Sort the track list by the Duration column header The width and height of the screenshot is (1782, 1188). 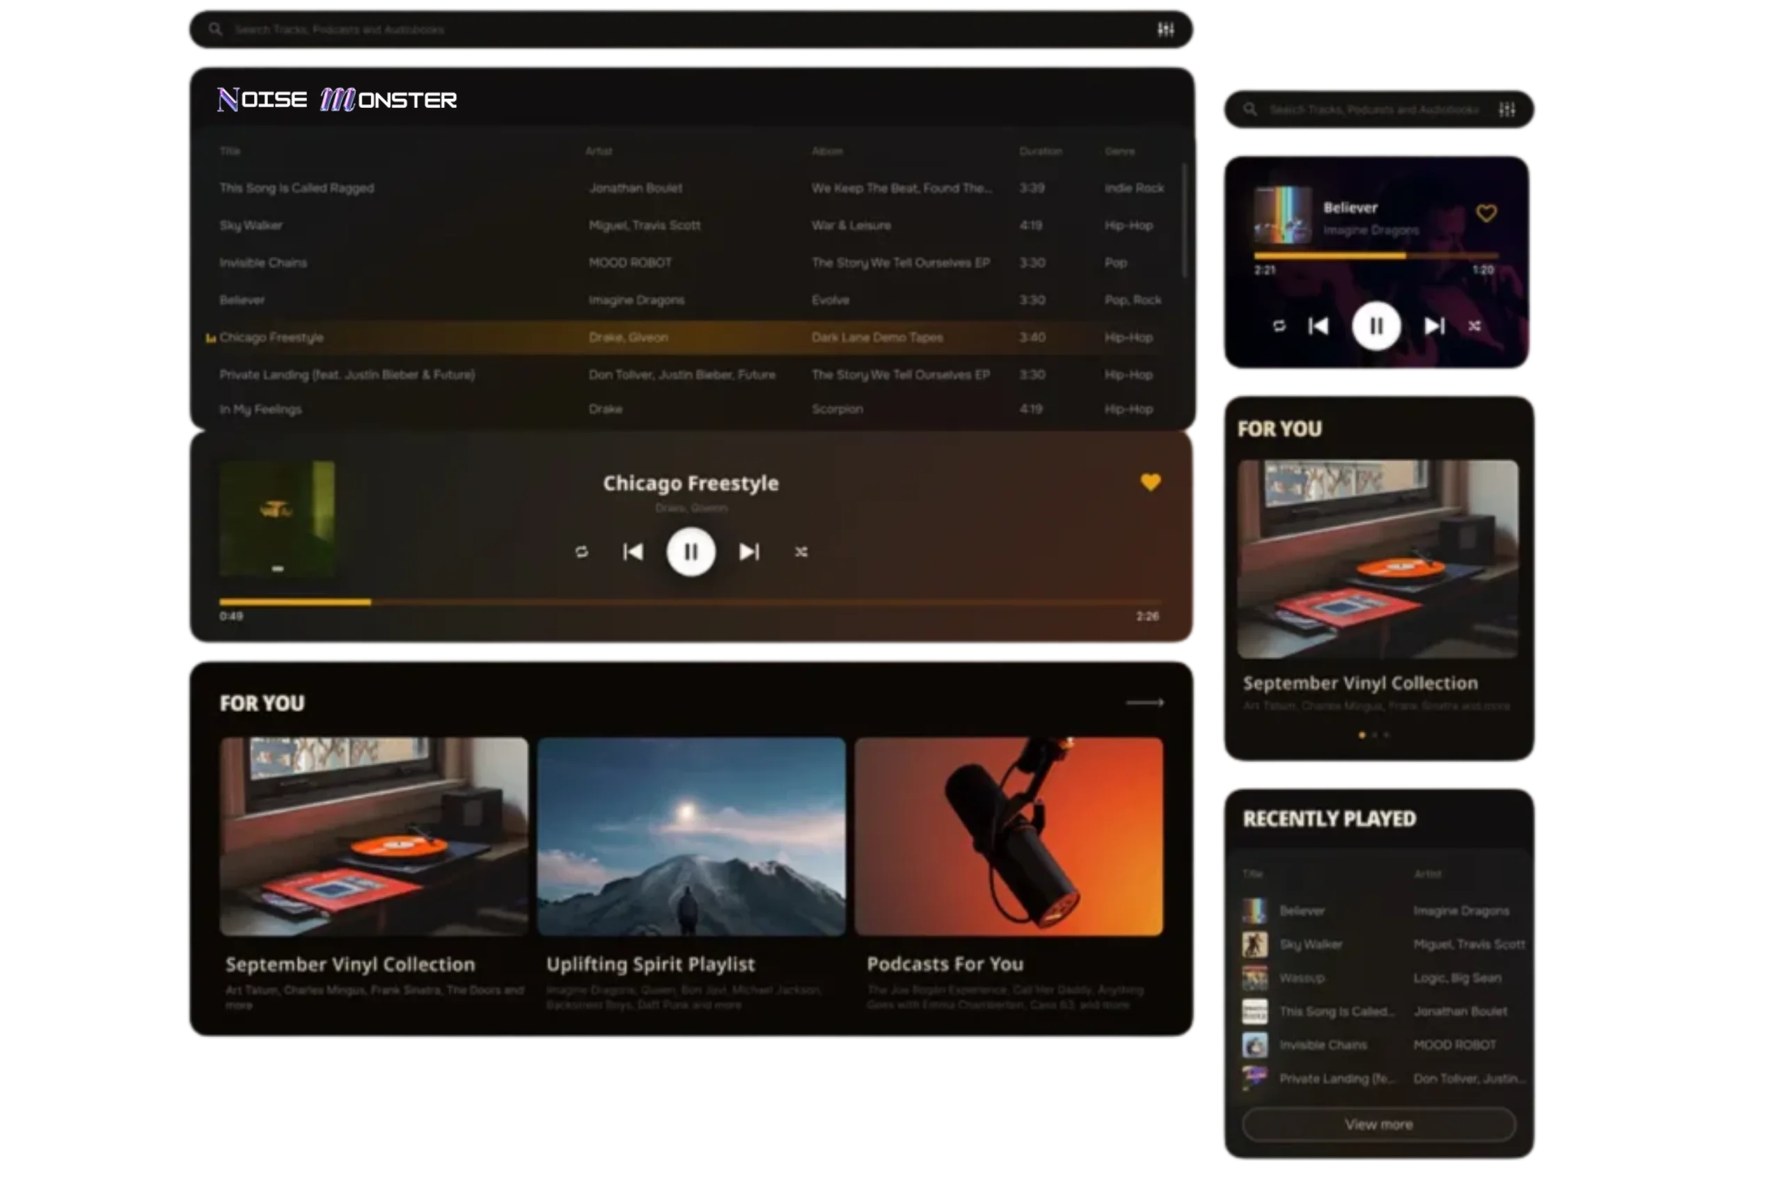pyautogui.click(x=1040, y=152)
